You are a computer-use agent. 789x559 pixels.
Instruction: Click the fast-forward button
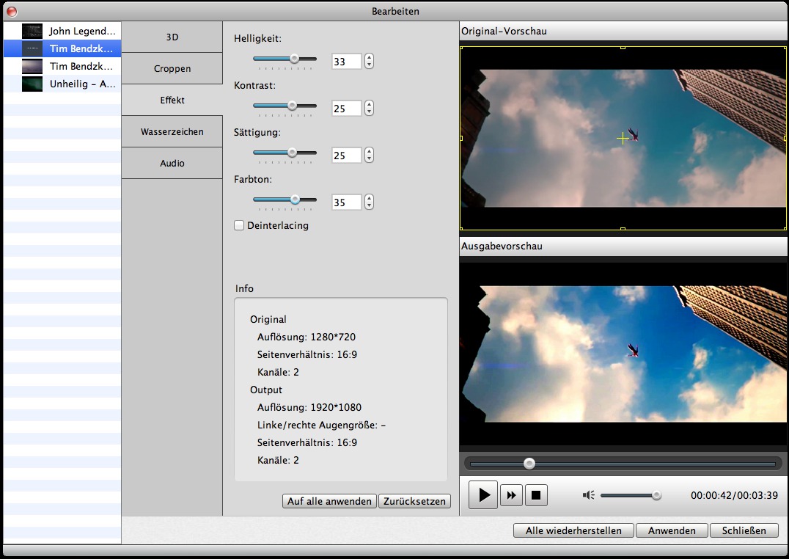[511, 495]
